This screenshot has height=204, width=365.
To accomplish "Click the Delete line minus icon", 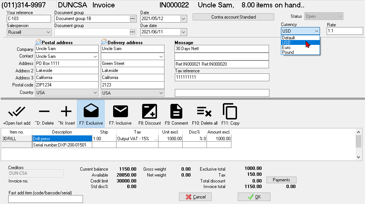I will click(44, 112).
